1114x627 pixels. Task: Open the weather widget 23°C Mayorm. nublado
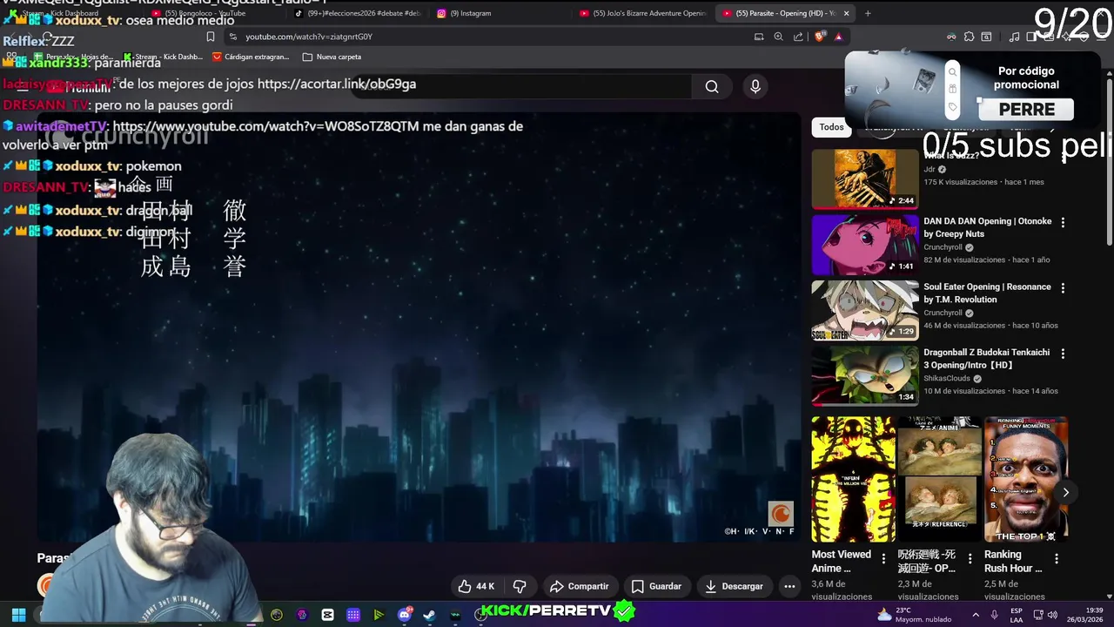(x=916, y=615)
